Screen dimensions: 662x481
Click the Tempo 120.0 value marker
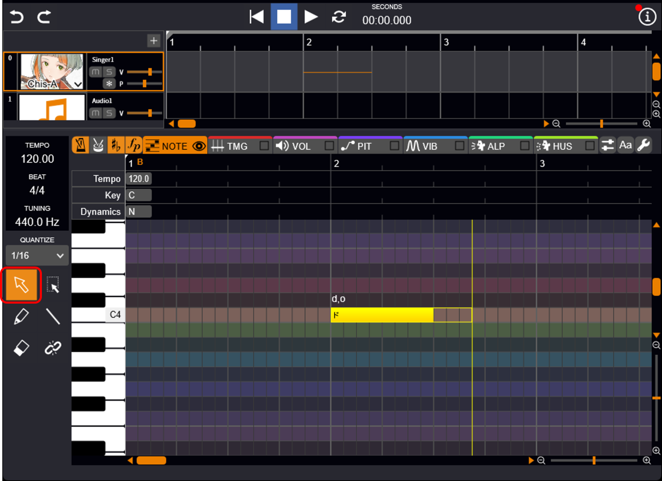pos(139,179)
